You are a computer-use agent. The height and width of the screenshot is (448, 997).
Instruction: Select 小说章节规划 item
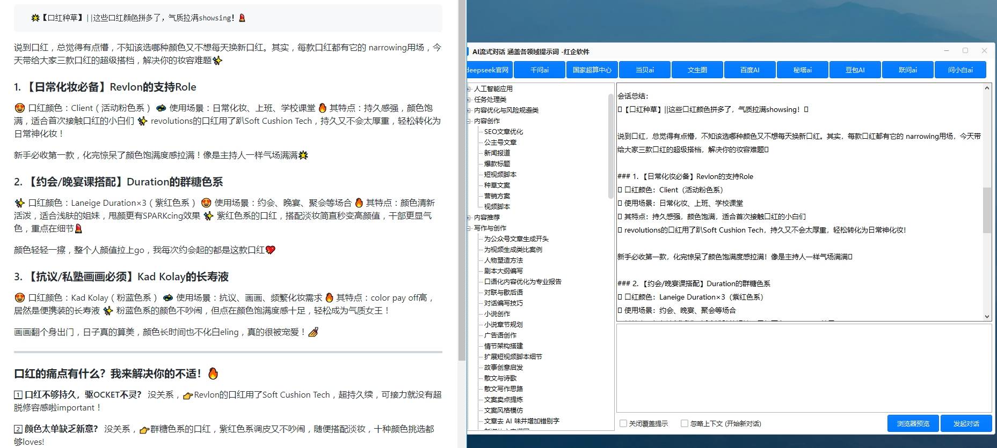504,325
